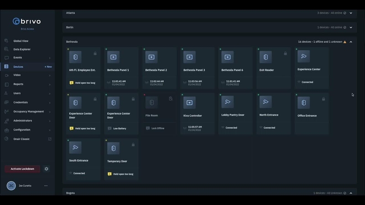This screenshot has height=205, width=365.
Task: Click the Bethesda Panel 1 timestamp 11:01:41 AM
Action: 119,82
